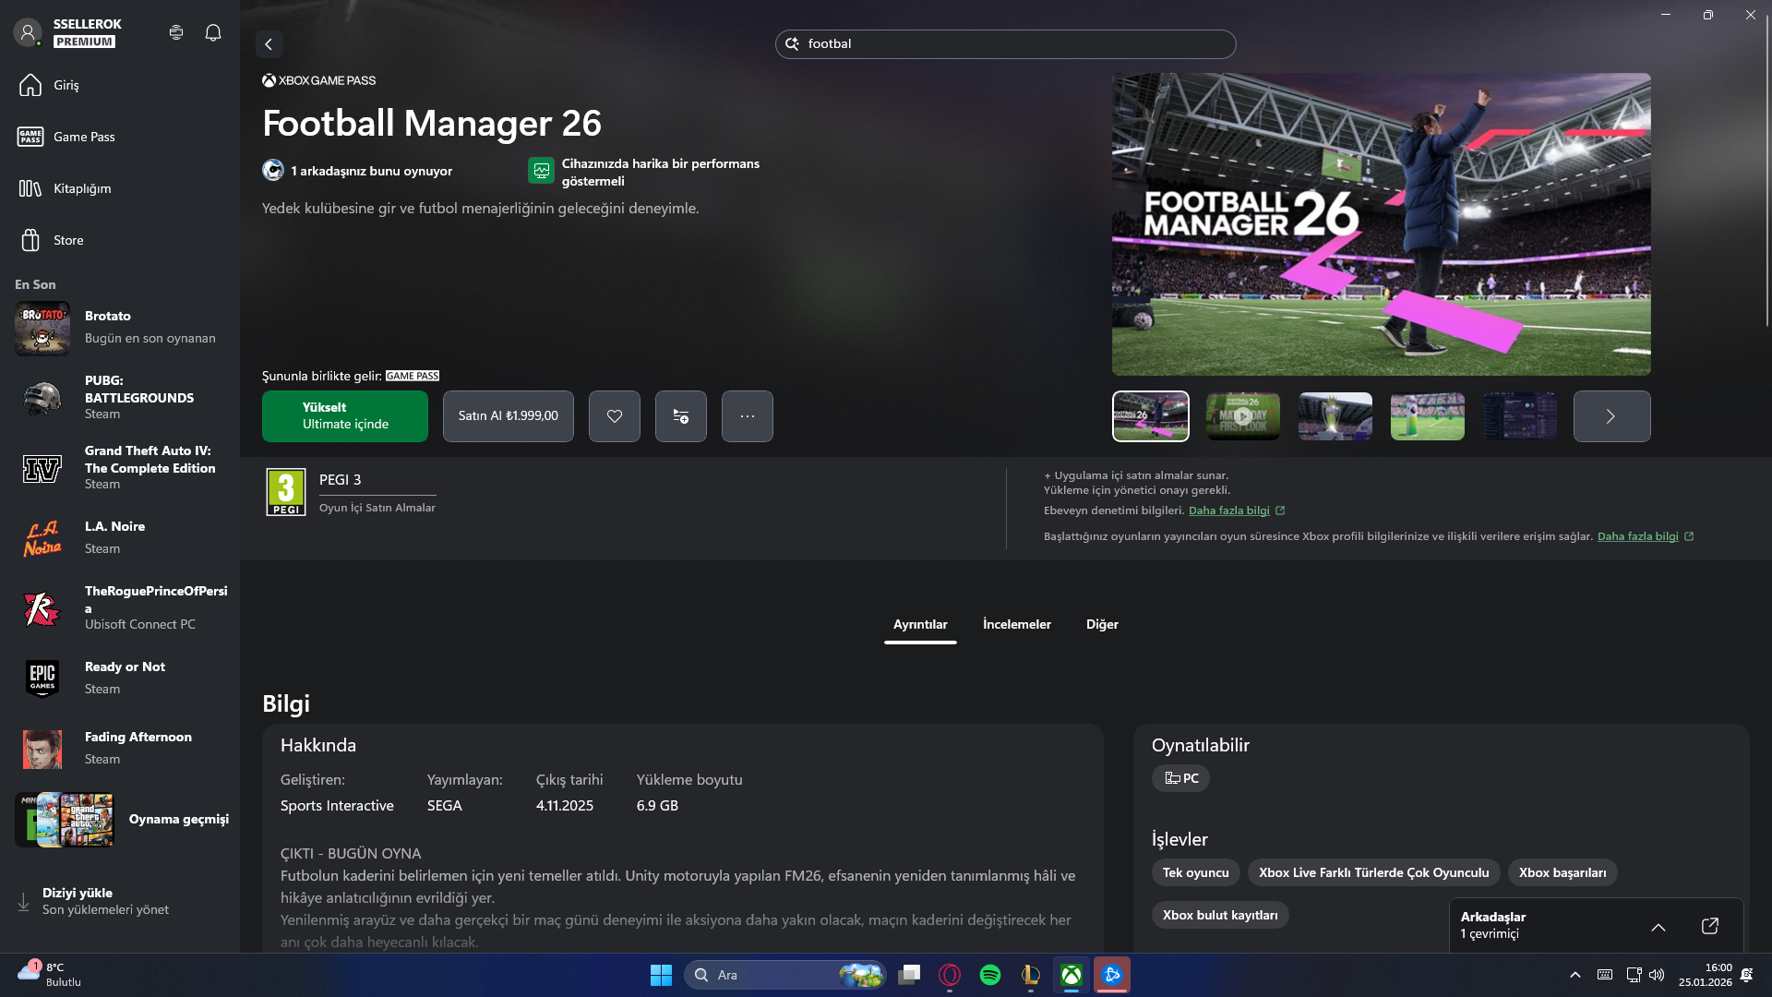Open Opera browser from the taskbar
1772x997 pixels.
[950, 975]
